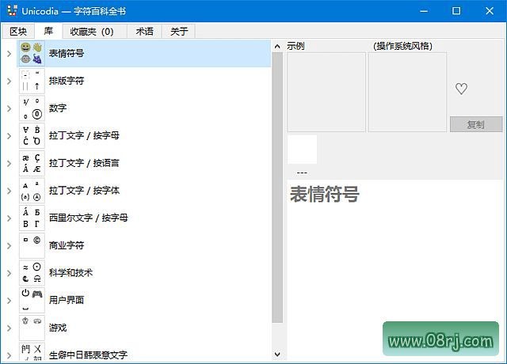Viewport: 507px width, 364px height.
Task: Expand the 生僻中日韩表意文字 tree node
Action: [x=9, y=355]
